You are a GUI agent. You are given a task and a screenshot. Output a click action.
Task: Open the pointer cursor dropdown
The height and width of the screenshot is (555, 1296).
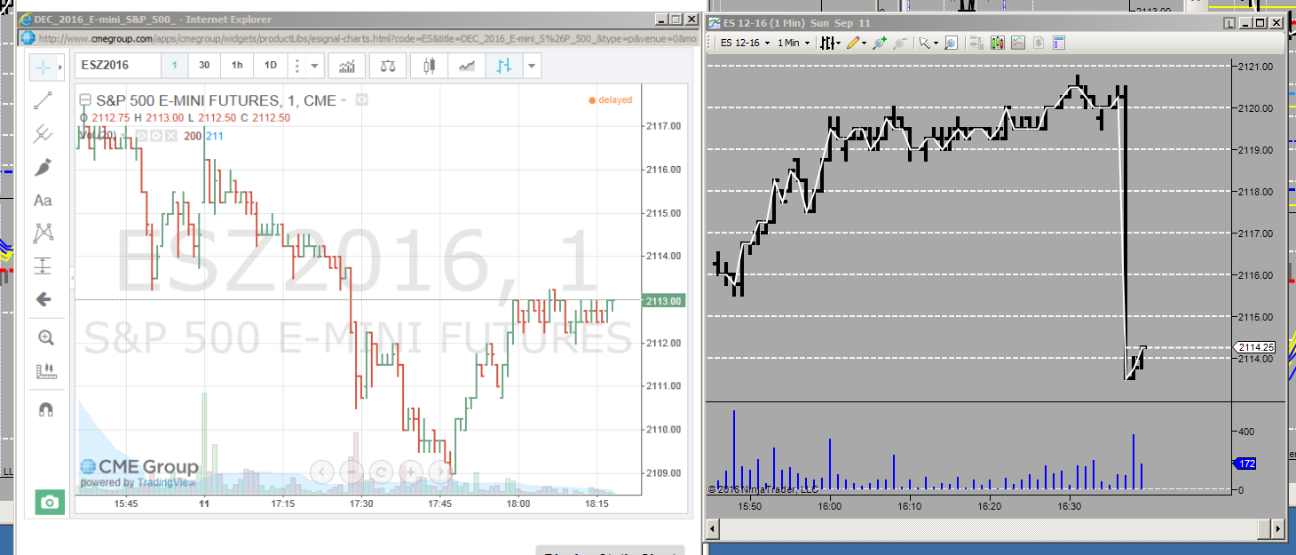[929, 43]
